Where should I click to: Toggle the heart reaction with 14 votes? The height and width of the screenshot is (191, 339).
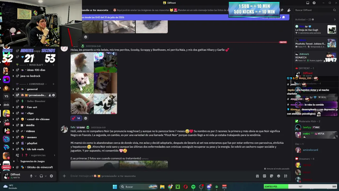76,118
